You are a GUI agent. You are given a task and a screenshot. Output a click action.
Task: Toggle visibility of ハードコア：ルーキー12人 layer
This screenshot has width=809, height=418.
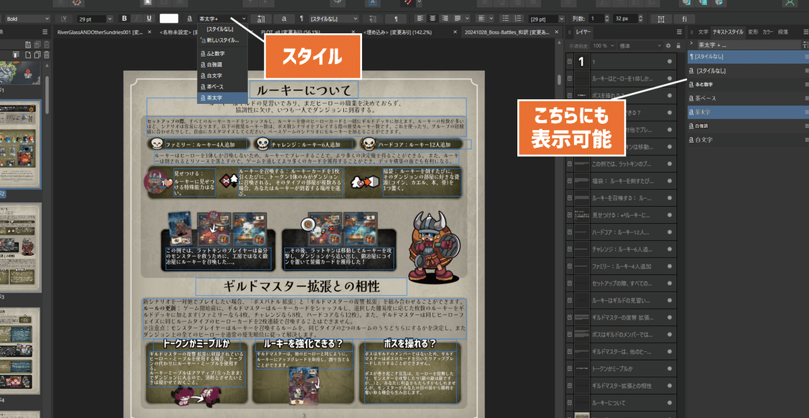point(669,231)
